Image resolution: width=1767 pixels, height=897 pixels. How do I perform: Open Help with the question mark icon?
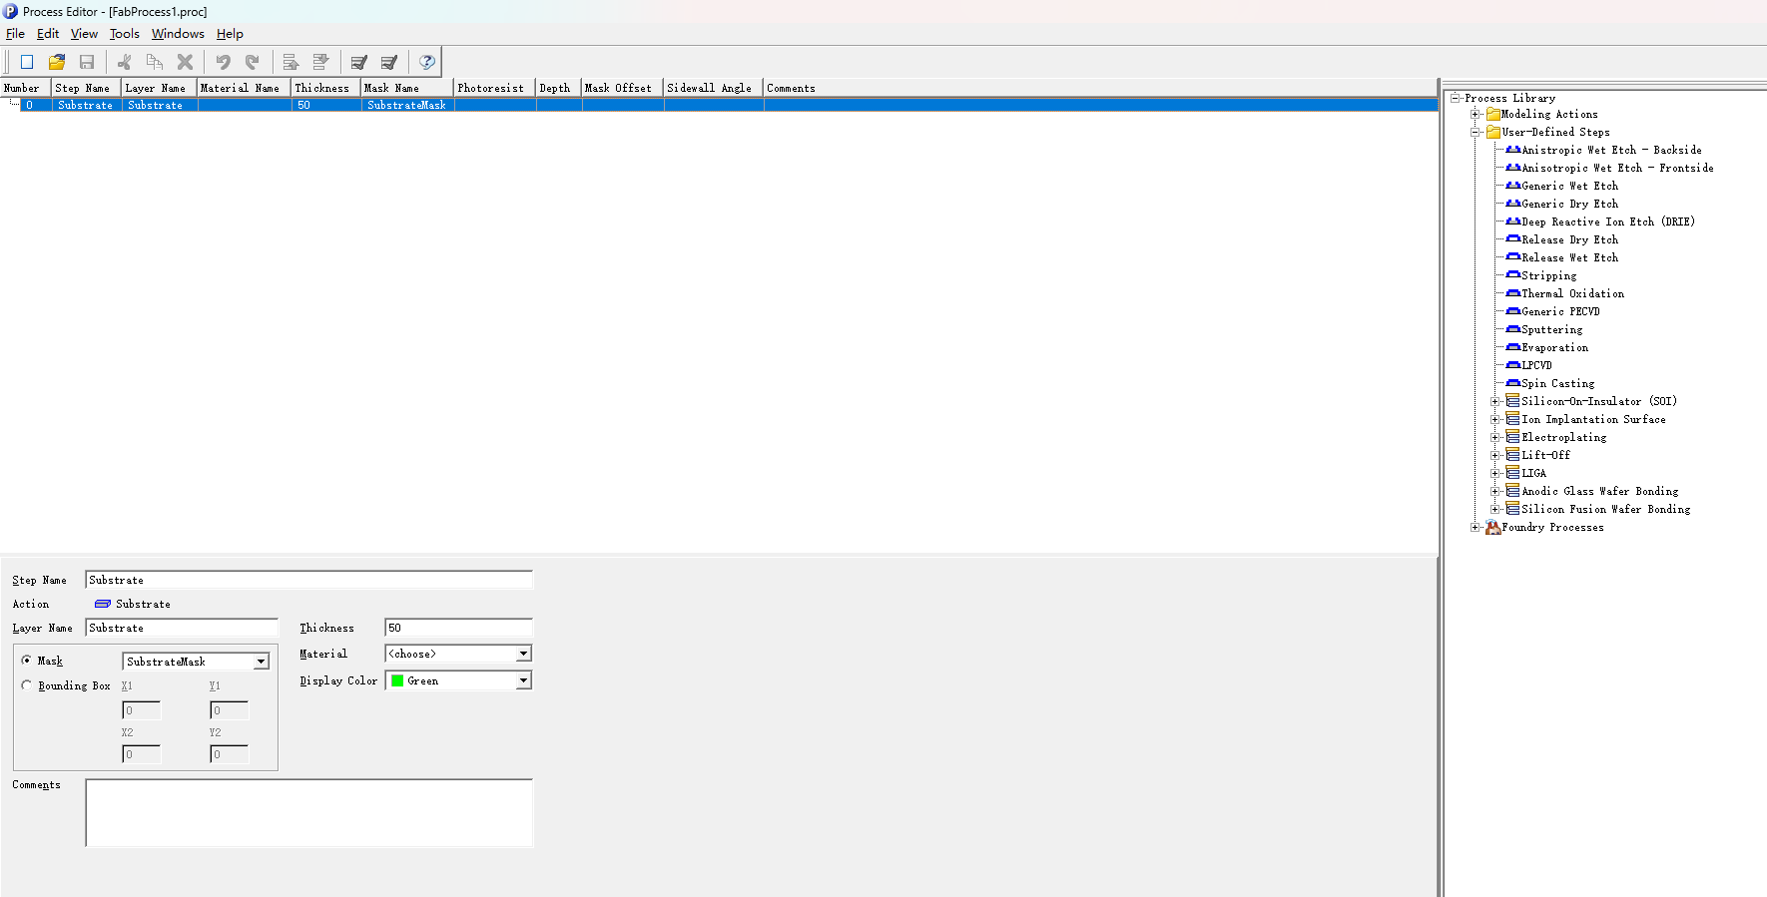coord(427,62)
